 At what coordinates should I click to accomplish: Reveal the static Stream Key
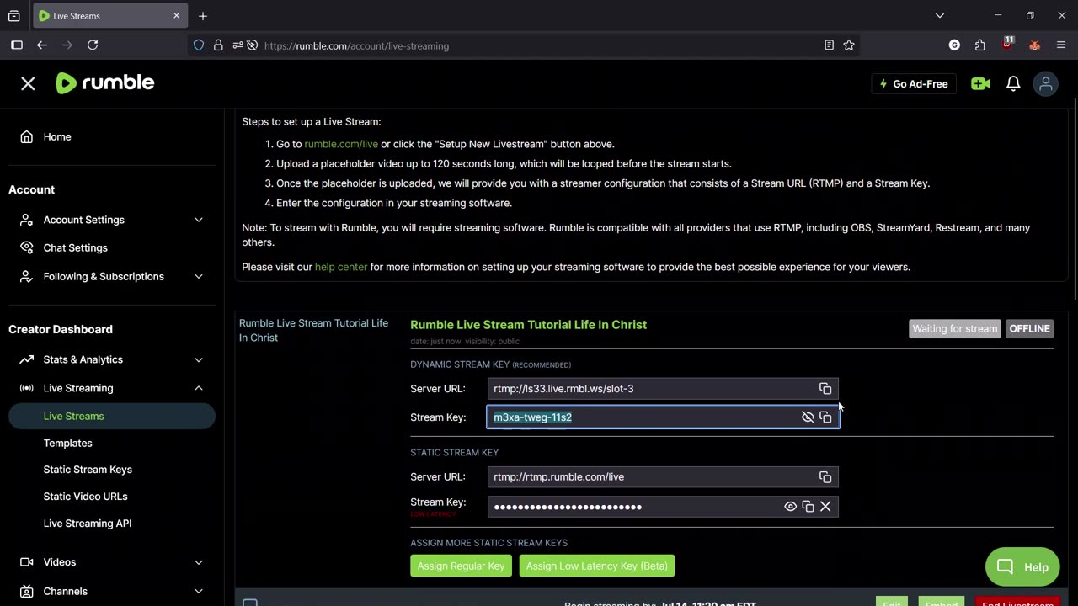click(790, 507)
